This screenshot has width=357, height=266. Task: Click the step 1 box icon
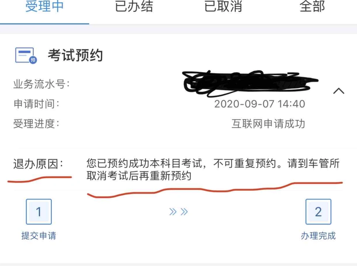39,212
